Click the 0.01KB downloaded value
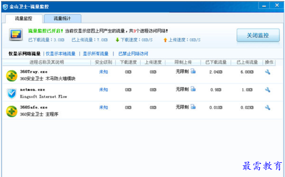Viewport: 285px width, 177px height. point(216,108)
